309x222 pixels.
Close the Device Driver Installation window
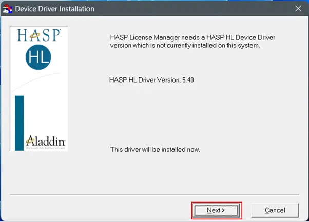click(x=298, y=9)
